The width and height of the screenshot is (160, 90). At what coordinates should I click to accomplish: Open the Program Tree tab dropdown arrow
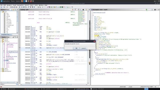pos(10,34)
